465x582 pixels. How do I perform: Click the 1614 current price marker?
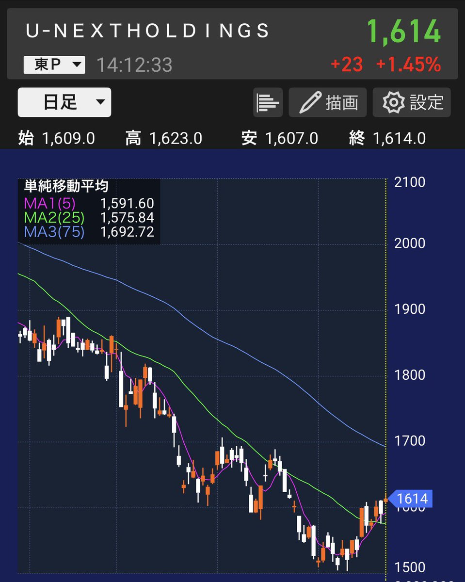click(411, 499)
